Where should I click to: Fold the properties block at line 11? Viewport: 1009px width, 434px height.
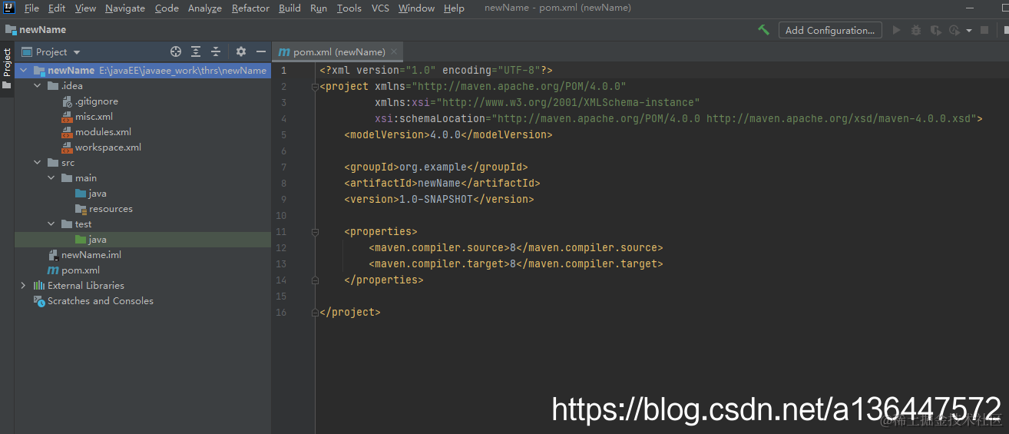[315, 232]
